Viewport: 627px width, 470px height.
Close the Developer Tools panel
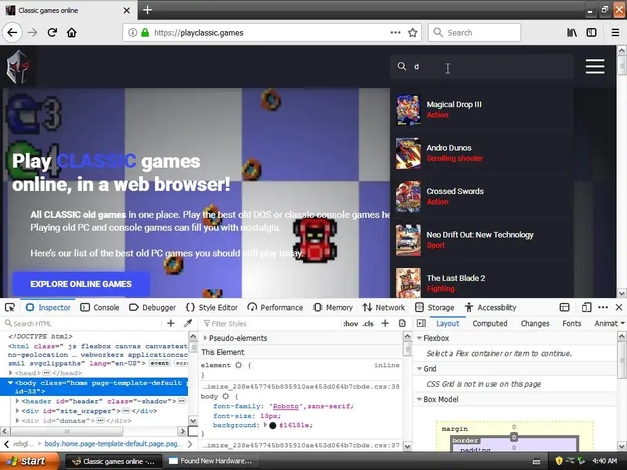[x=619, y=307]
